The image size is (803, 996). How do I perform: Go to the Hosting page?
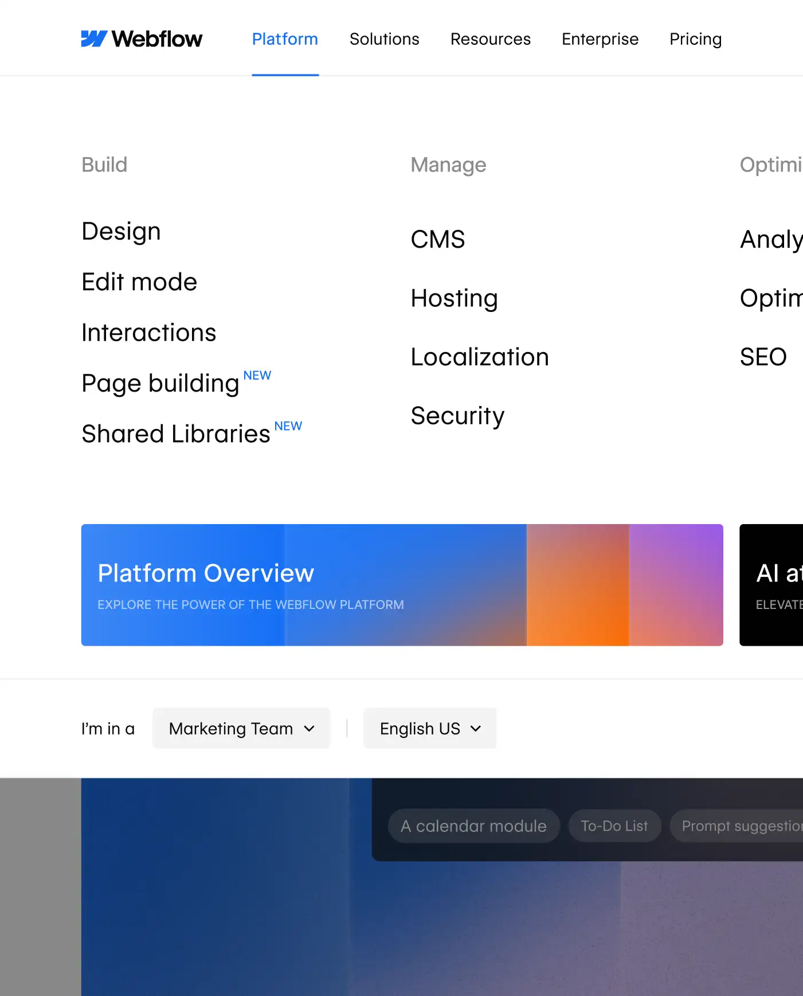pyautogui.click(x=455, y=298)
